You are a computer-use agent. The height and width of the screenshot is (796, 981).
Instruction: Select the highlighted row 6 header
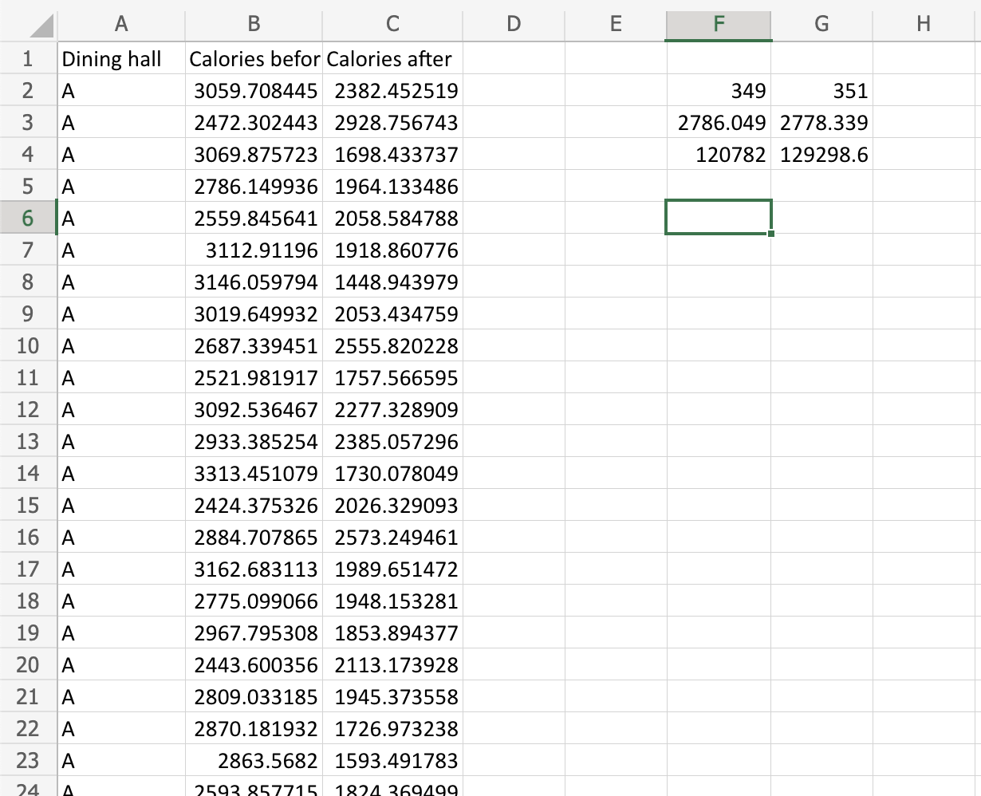(29, 218)
